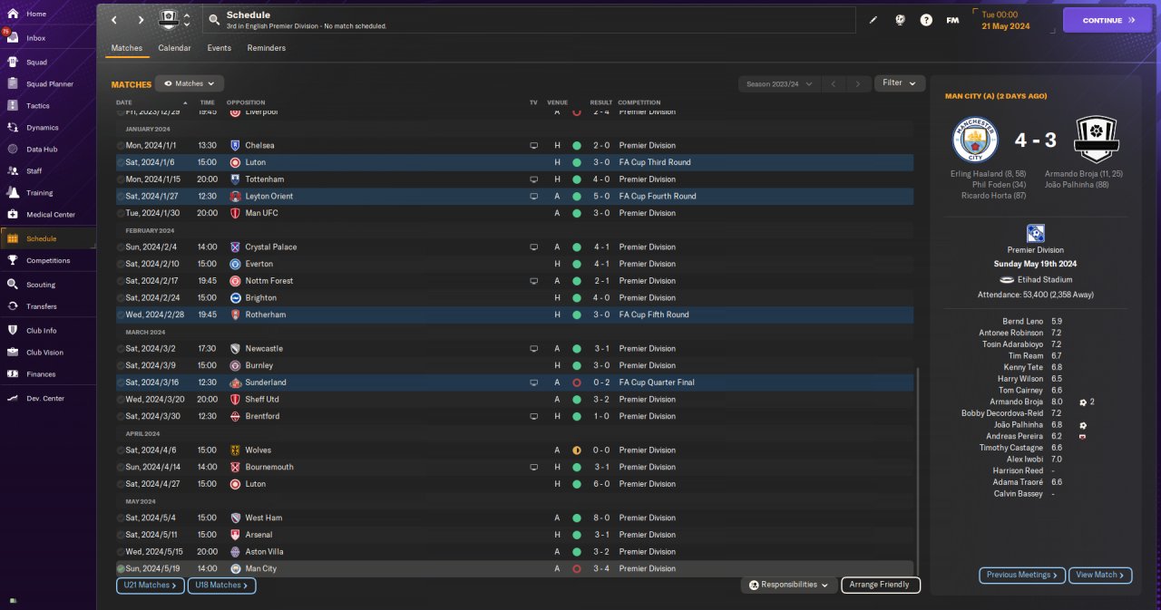This screenshot has height=610, width=1161.
Task: Click the forward navigation arrow
Action: (x=141, y=20)
